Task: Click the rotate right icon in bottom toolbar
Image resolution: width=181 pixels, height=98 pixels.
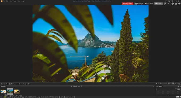Action: tap(7, 84)
